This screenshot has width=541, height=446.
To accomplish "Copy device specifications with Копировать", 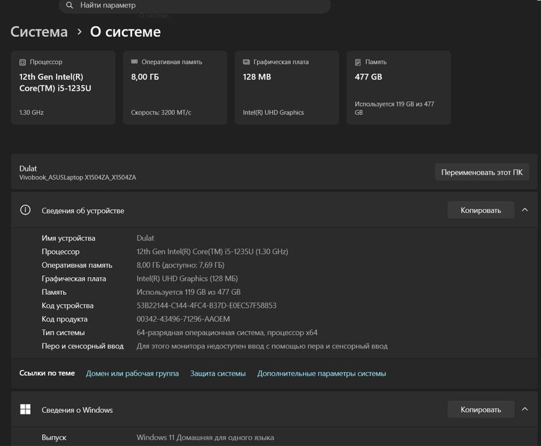I will click(480, 210).
